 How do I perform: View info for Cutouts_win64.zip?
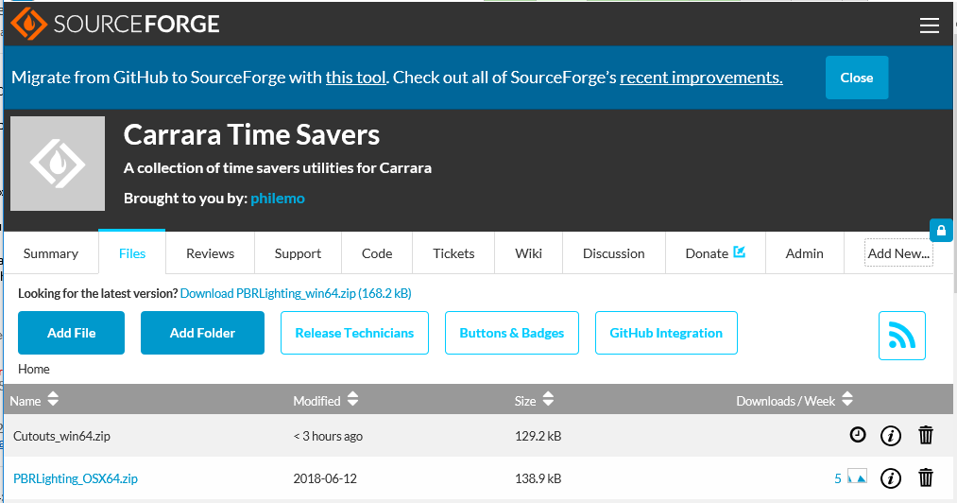point(890,436)
